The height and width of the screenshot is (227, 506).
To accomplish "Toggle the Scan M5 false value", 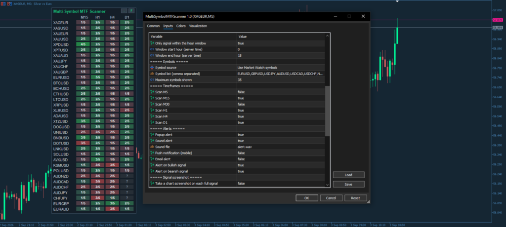I will point(281,92).
